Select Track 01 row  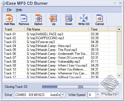pos(60,34)
